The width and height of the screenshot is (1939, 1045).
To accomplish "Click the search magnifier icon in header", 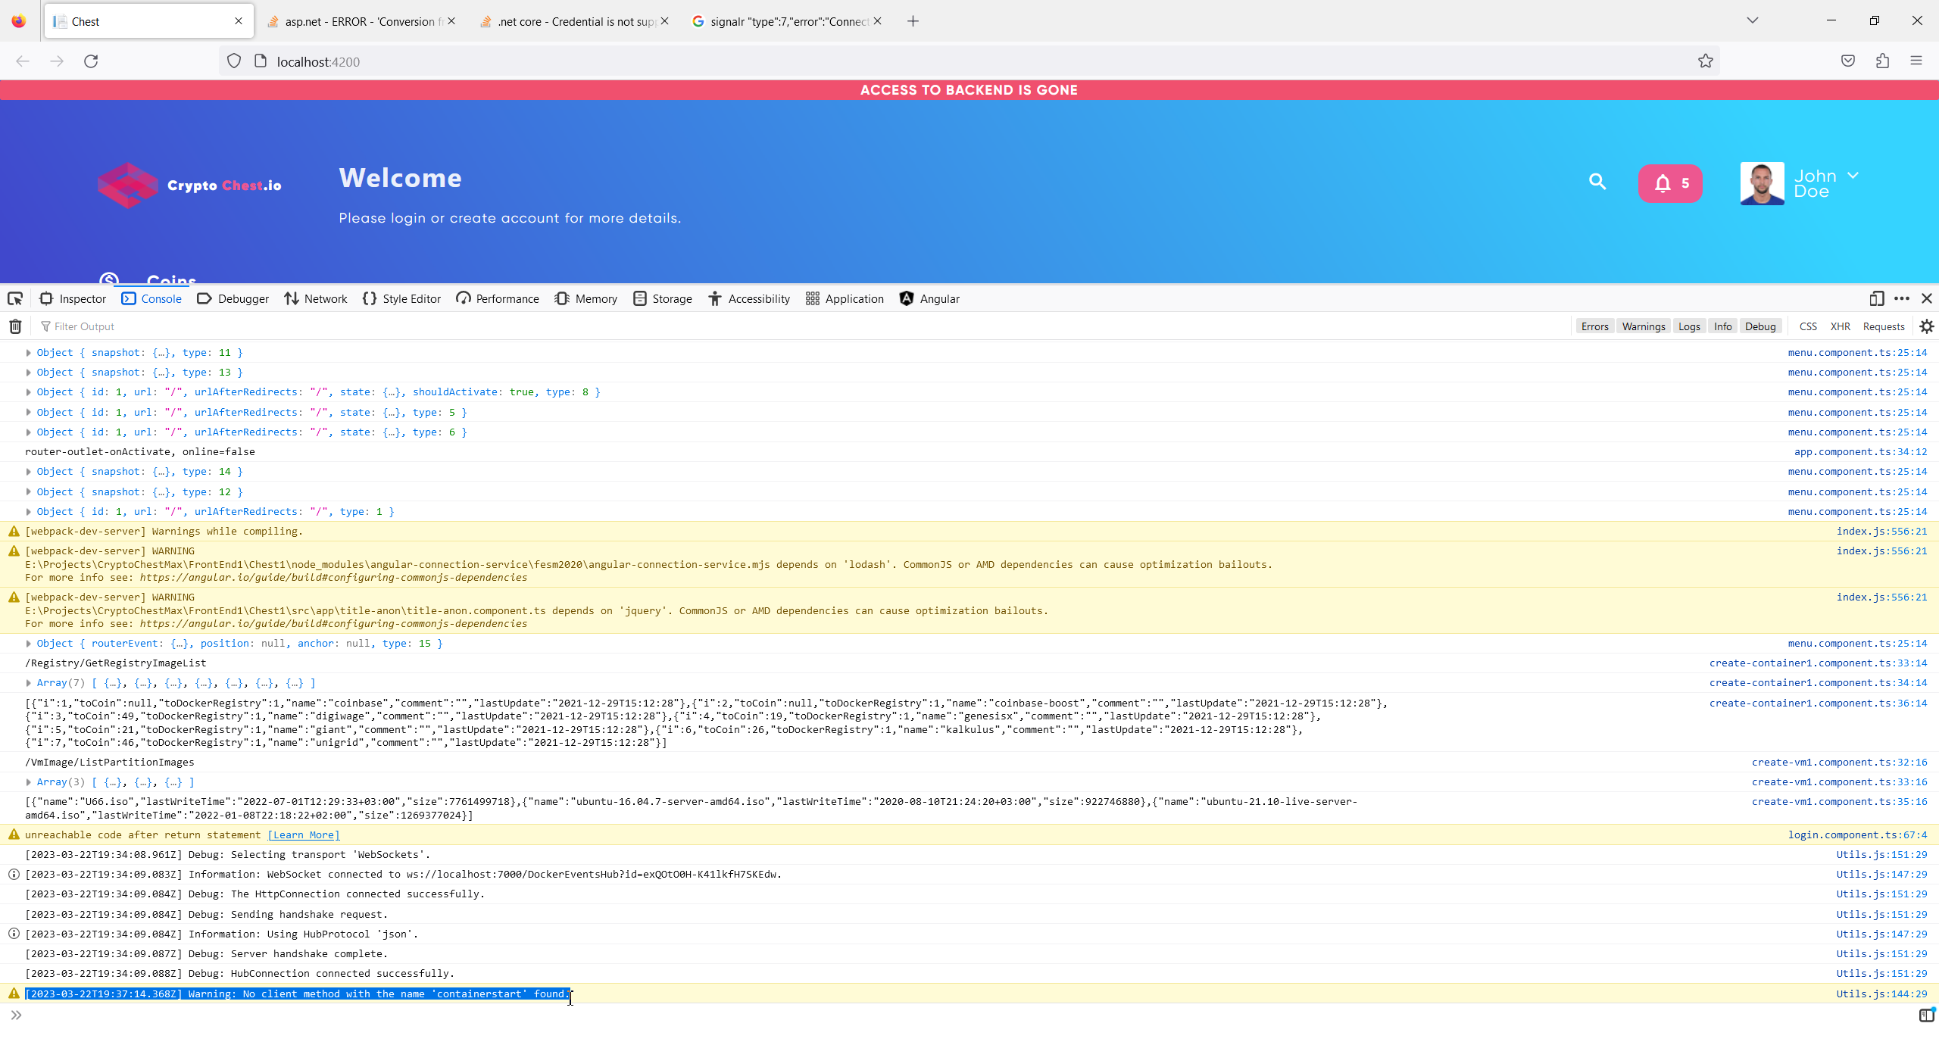I will [1597, 182].
